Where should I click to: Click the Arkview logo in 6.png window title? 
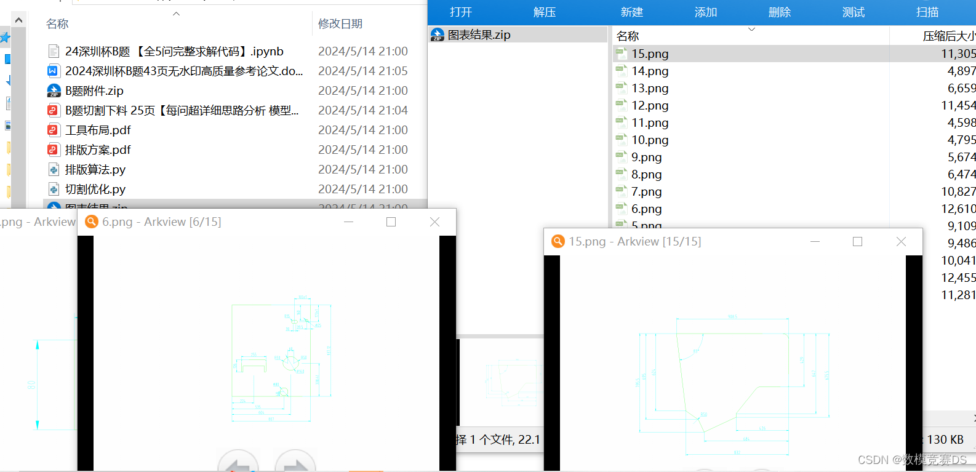point(92,222)
